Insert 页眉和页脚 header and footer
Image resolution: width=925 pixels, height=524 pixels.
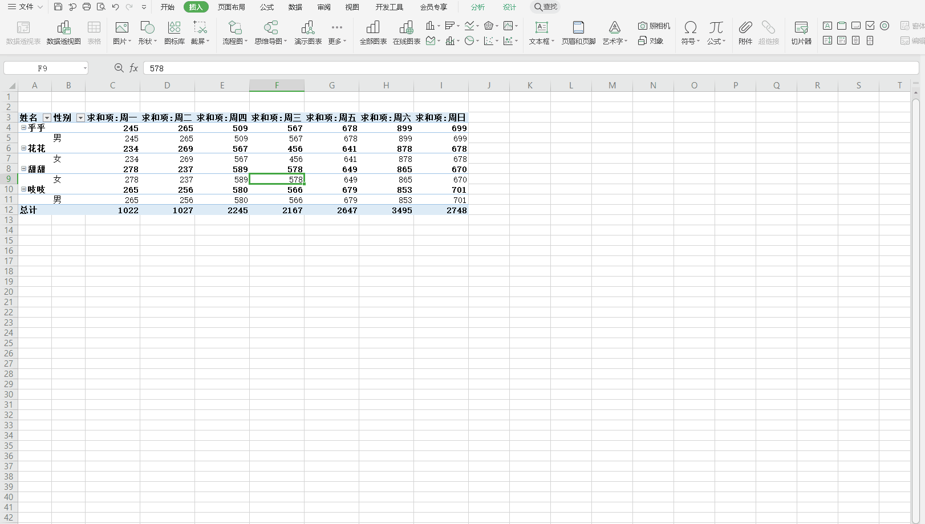578,33
